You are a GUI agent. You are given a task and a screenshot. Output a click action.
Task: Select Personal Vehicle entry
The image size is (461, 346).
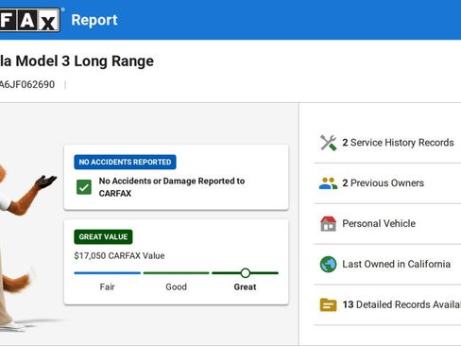387,224
